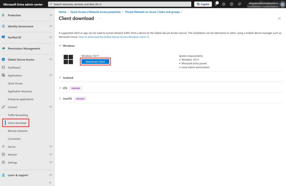The image size is (286, 186).
Task: Click the search resources input field
Action: point(120,4)
